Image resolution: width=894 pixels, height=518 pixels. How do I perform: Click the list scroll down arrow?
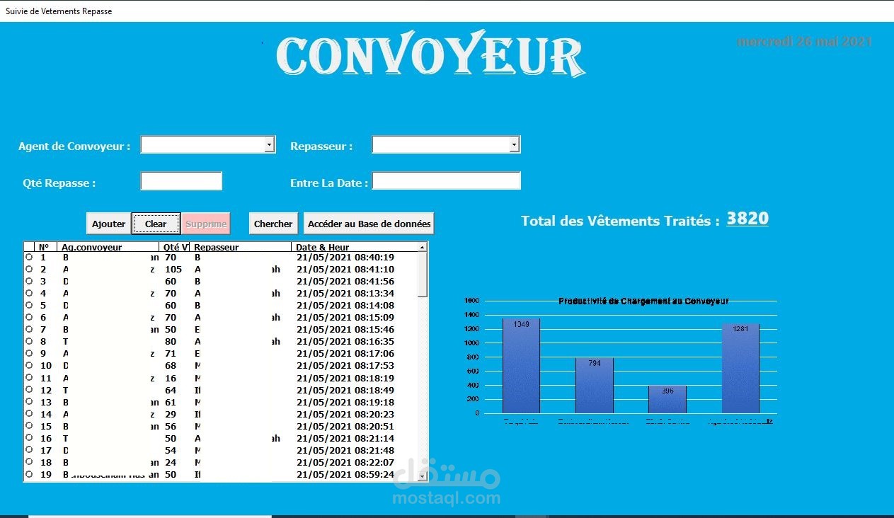423,477
